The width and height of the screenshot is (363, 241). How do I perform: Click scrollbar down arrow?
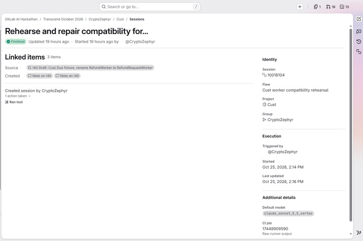[x=351, y=234]
